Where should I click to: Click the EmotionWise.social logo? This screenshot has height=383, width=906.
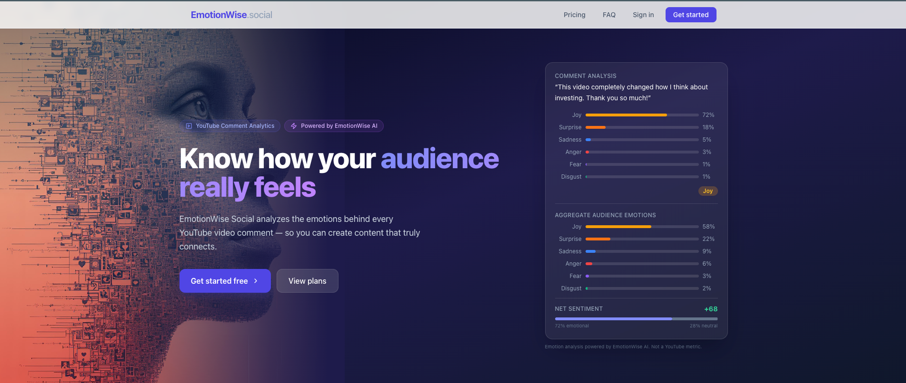click(231, 15)
